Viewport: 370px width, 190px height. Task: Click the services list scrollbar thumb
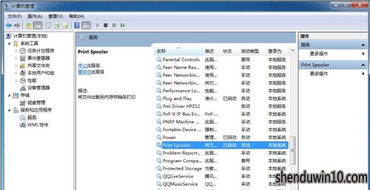pyautogui.click(x=293, y=150)
